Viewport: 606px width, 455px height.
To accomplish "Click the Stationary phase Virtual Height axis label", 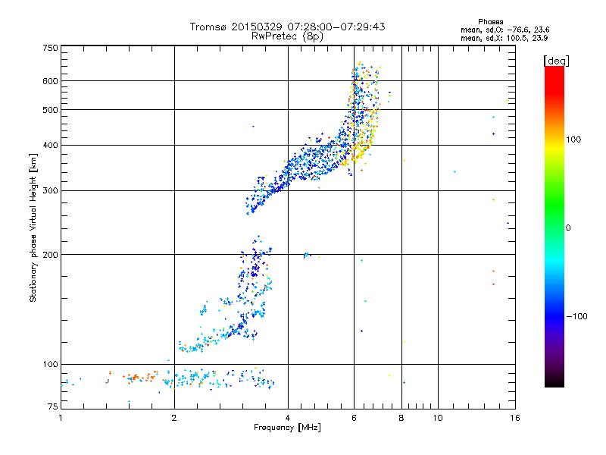I will coord(33,227).
